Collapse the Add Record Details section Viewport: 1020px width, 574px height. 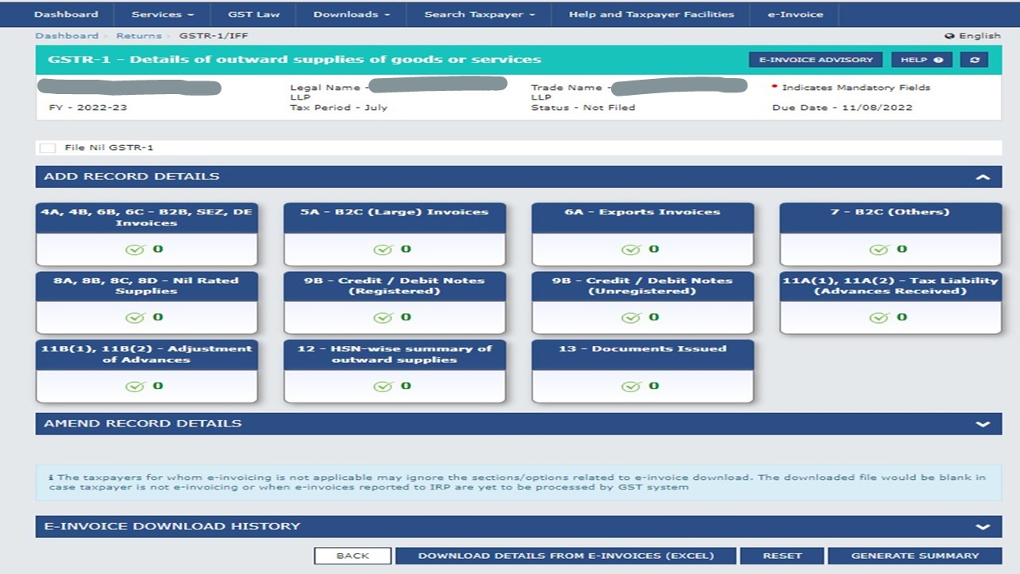pos(983,177)
